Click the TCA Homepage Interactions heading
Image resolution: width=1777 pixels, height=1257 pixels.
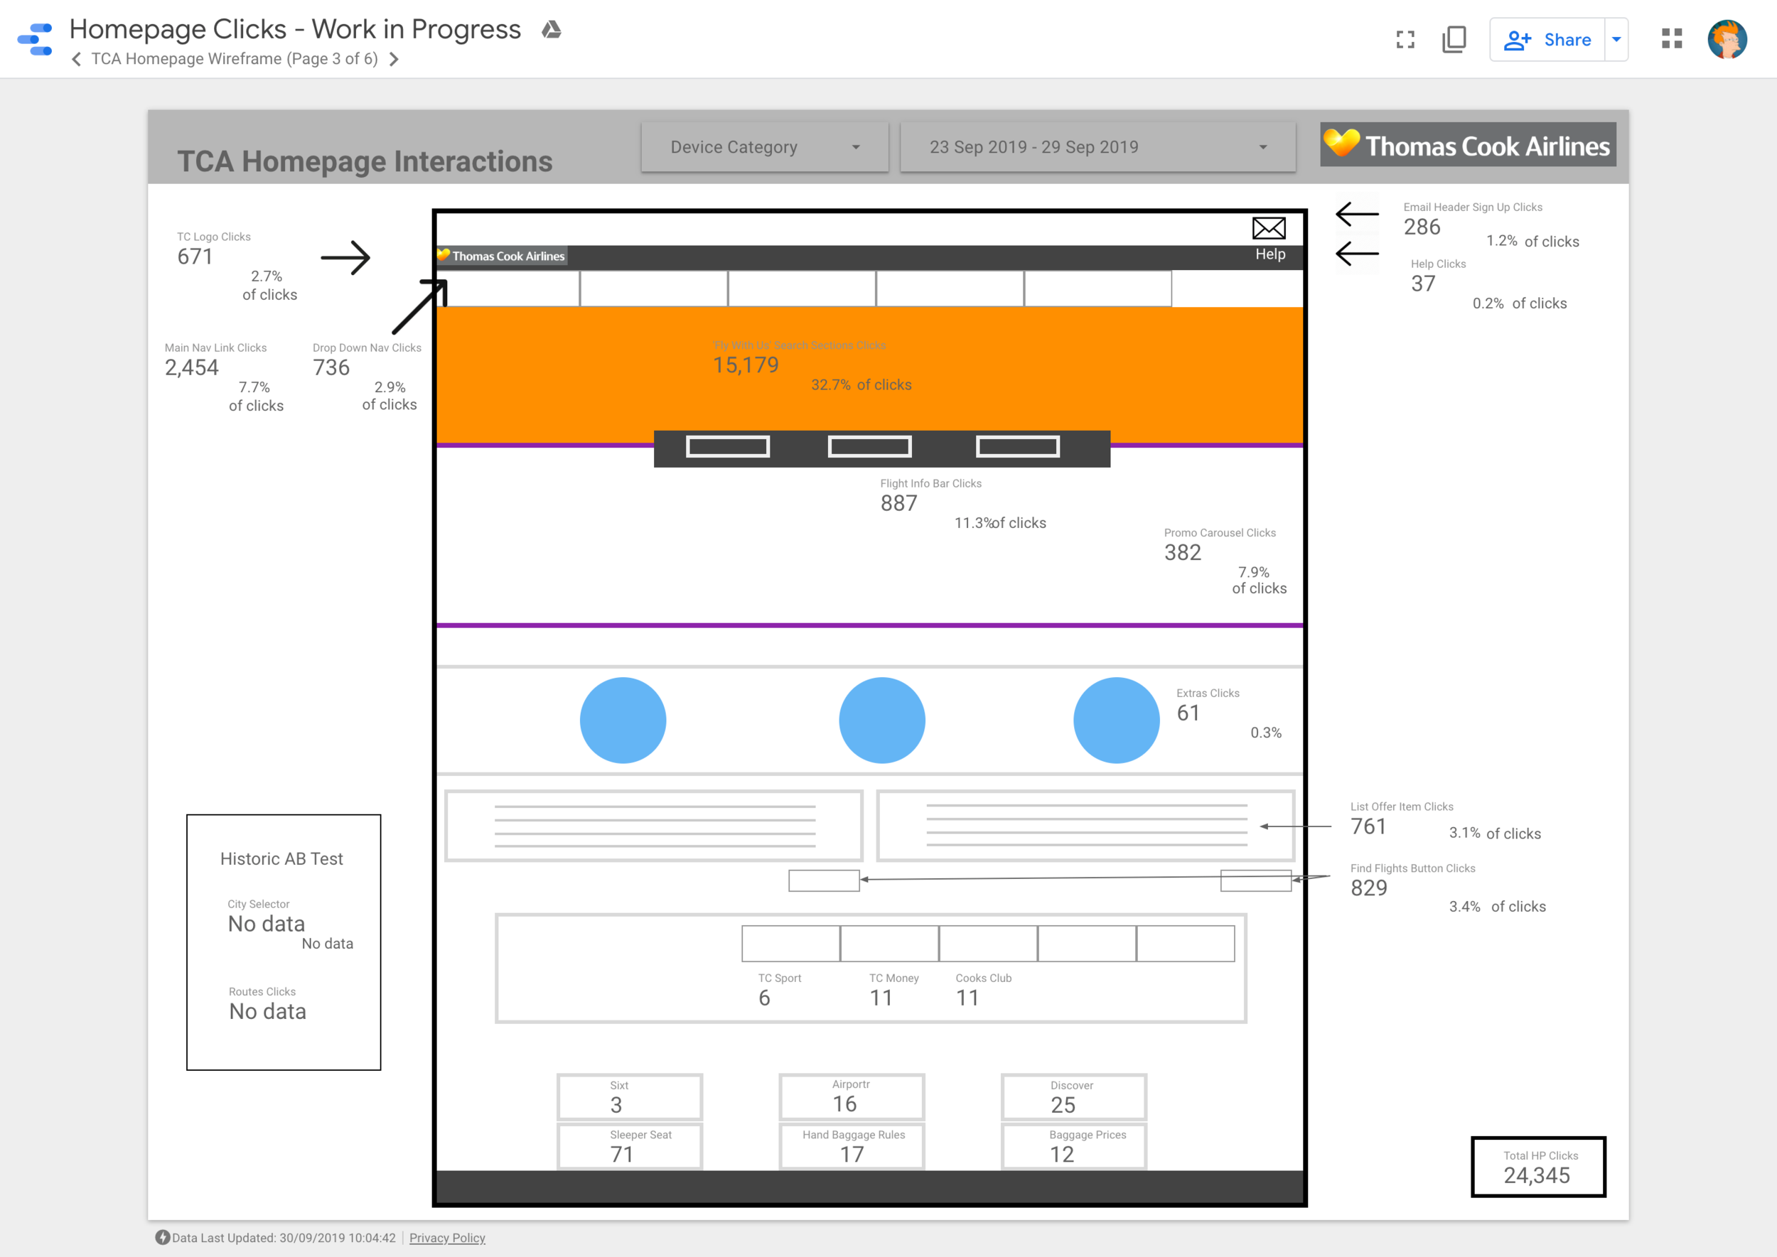(365, 161)
